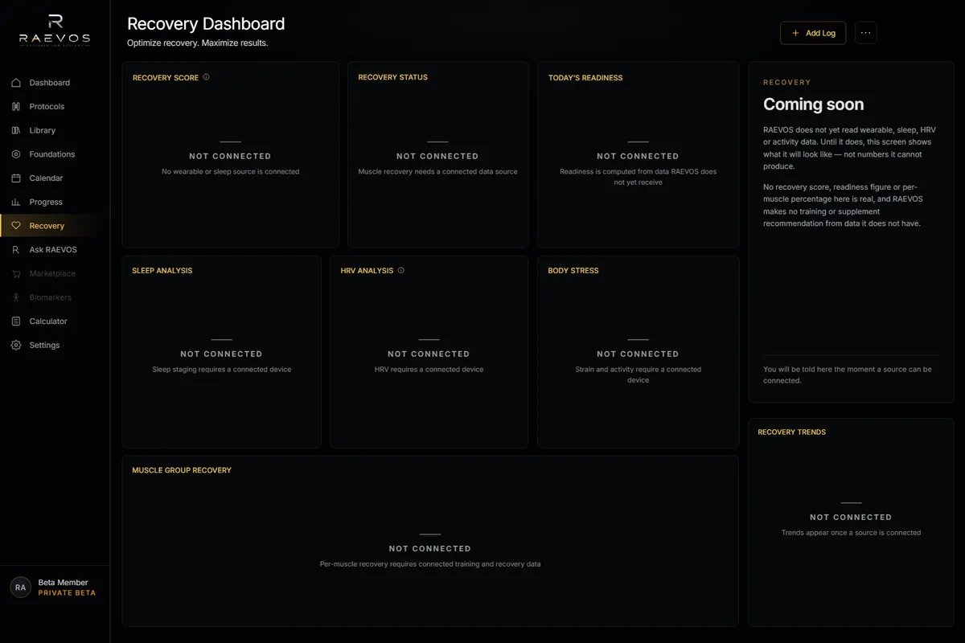Open Ask RAEVOS from the sidebar
Viewport: 965px width, 643px height.
(x=55, y=250)
